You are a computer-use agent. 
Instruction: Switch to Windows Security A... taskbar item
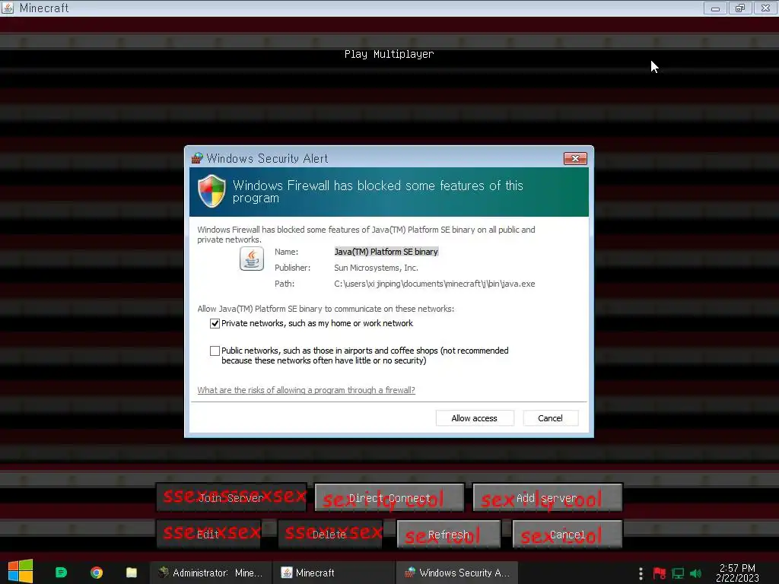(x=457, y=573)
